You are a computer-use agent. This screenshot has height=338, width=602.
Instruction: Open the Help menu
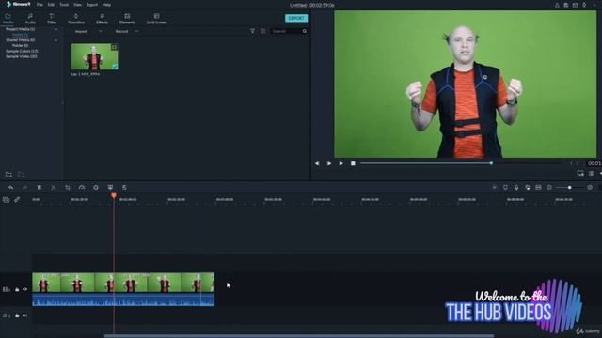(x=106, y=5)
